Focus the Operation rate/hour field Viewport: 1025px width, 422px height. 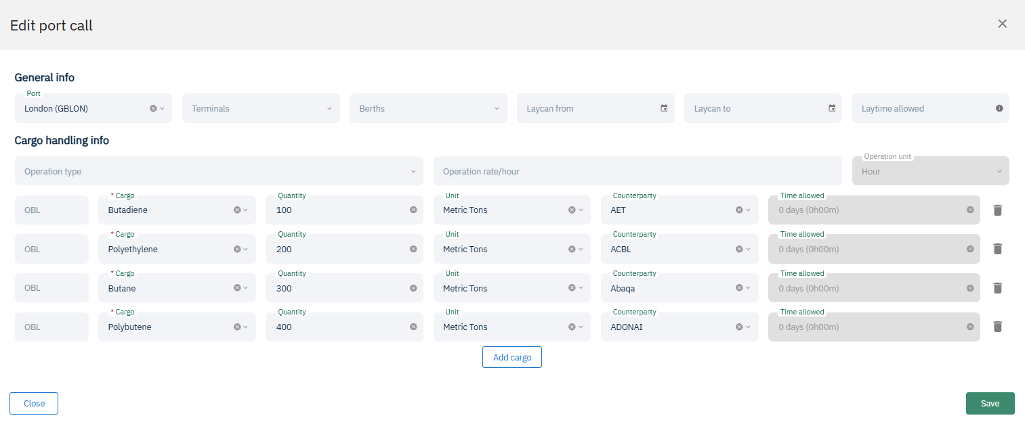tap(637, 171)
